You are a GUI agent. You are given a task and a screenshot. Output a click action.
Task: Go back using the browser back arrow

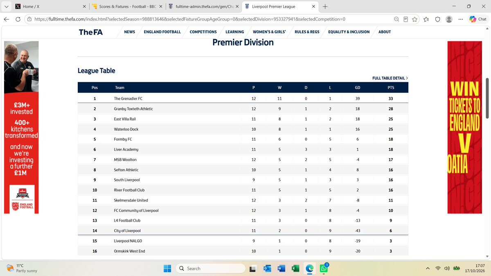7,19
